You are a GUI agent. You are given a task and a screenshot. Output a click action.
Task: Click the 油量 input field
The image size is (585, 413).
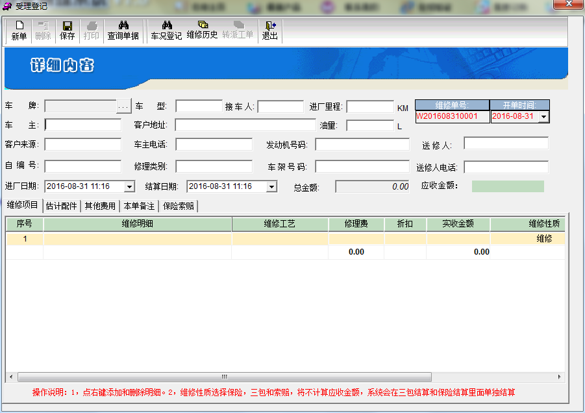tap(370, 125)
